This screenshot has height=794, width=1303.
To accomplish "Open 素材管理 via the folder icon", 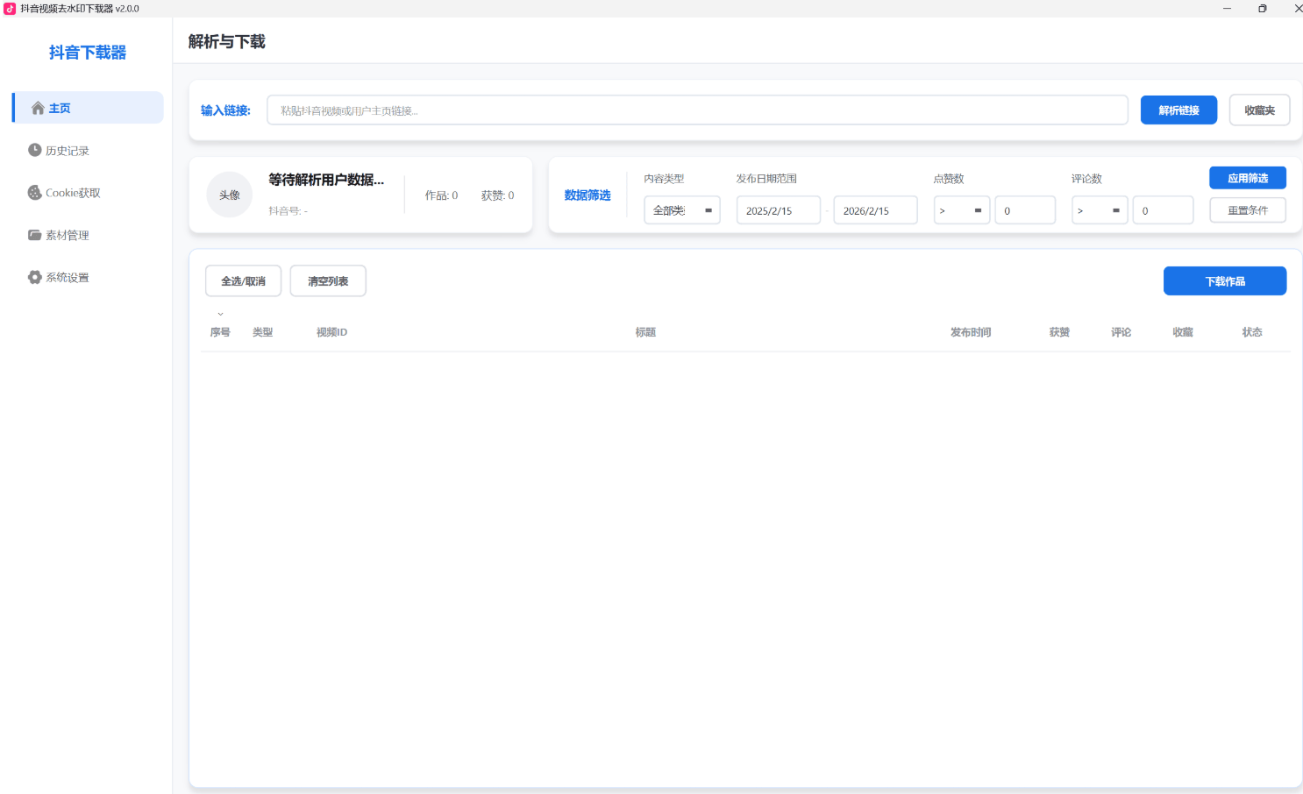I will 33,234.
